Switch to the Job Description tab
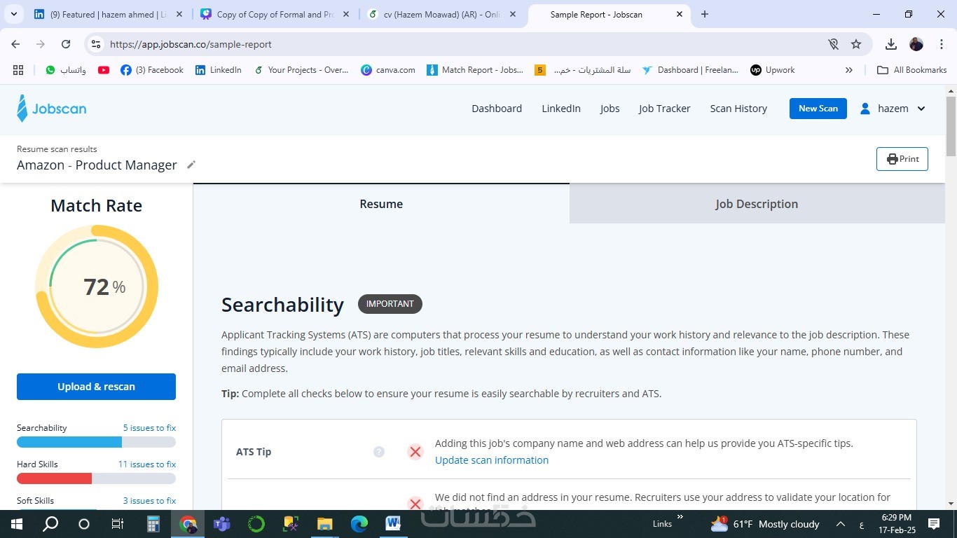Viewport: 957px width, 538px height. (757, 204)
